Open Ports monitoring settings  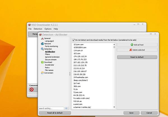(x=52, y=46)
